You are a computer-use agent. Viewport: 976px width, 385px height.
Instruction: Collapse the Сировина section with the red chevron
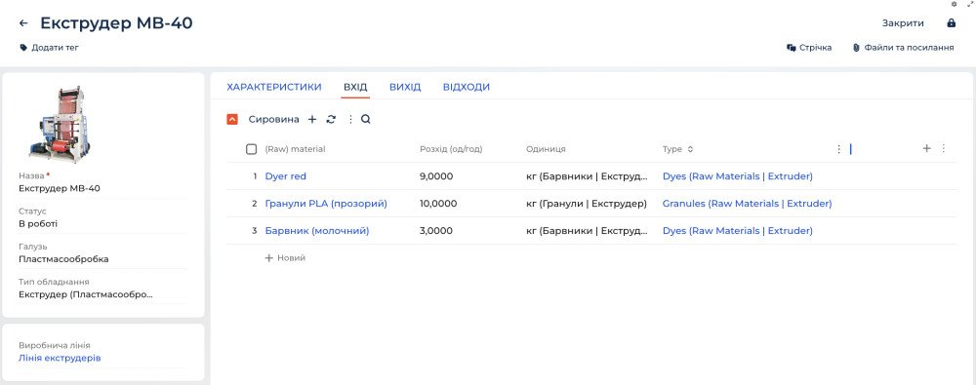coord(232,120)
